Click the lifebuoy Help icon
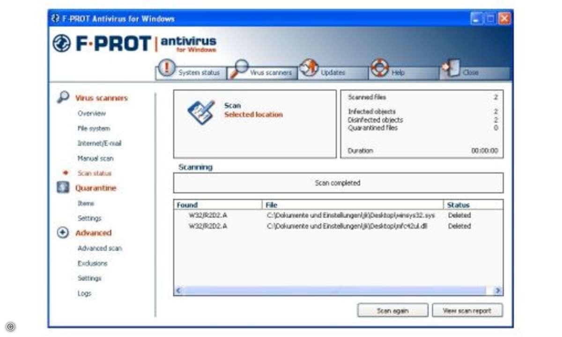Viewport: 562px width, 337px height. [379, 68]
